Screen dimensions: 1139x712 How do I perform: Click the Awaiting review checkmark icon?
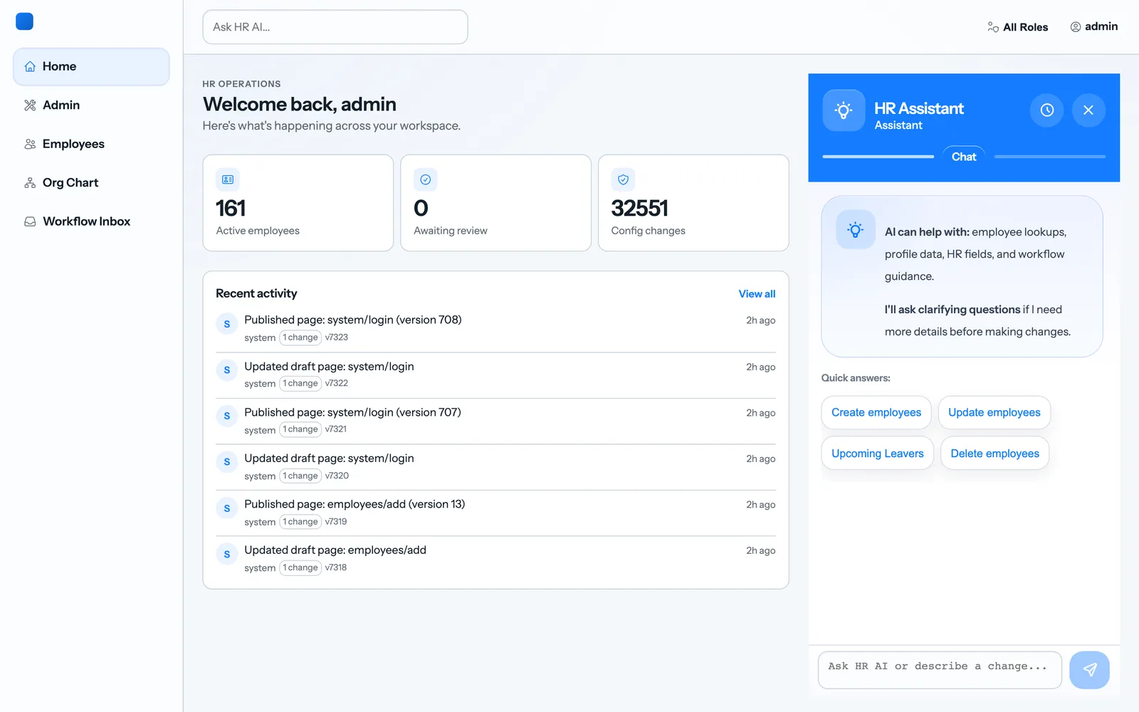click(426, 179)
